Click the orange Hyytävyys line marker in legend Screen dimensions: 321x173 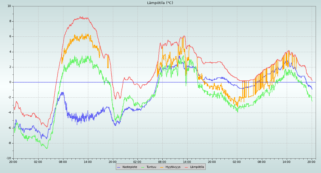[x=162, y=167]
